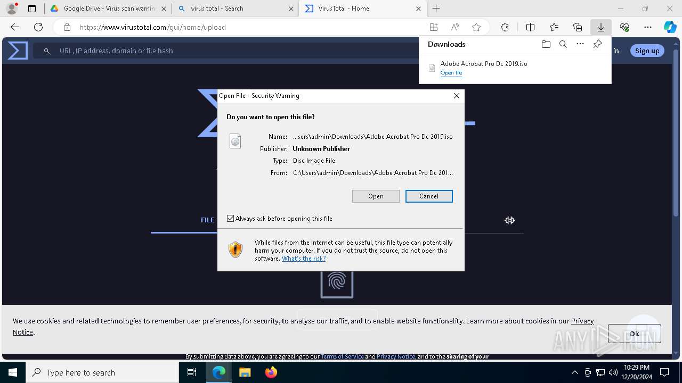Launch Firefox from the taskbar
682x383 pixels.
(271, 372)
